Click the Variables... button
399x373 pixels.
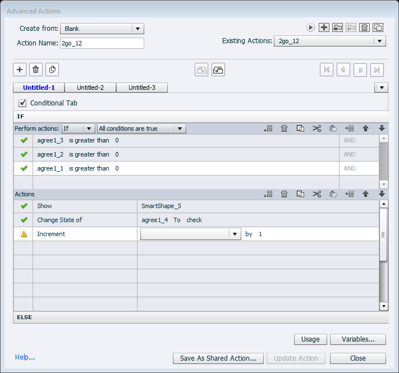tap(357, 339)
